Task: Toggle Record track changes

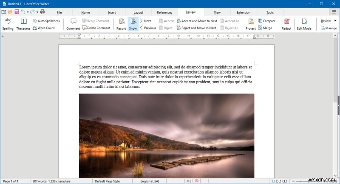Action: coord(121,24)
